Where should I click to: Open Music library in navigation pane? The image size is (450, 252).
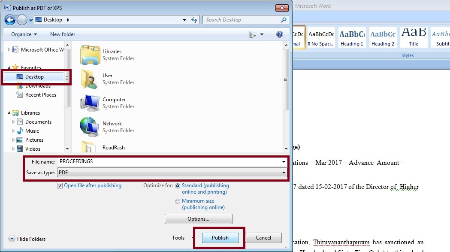28,131
